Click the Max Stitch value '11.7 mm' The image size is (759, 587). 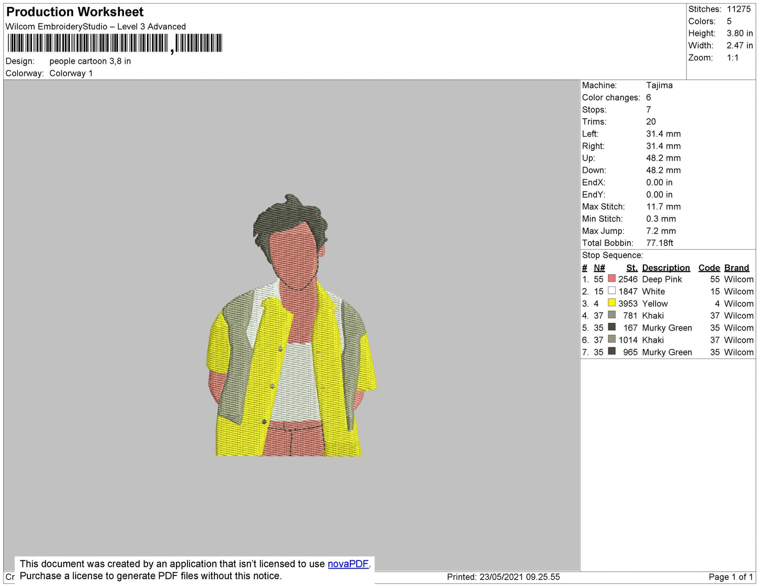click(x=663, y=207)
